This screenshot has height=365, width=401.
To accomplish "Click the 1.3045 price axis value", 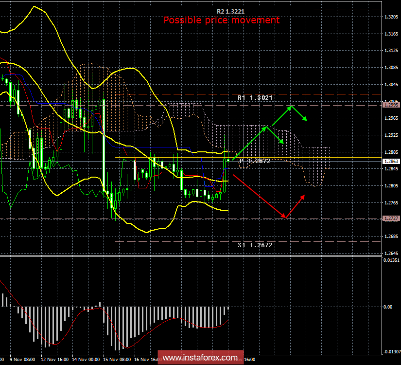I will pos(391,85).
